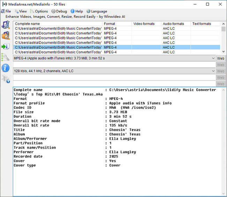
Task: Click 'Ella Langley' in the Performer line
Action: [122, 152]
